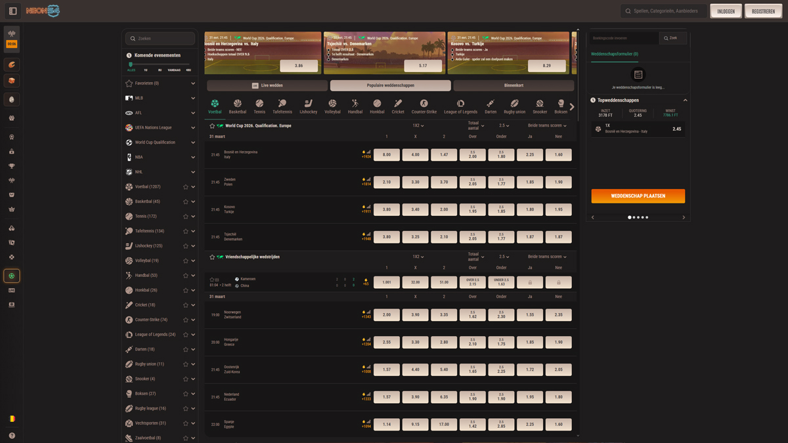Click the League of Legends icon

[x=460, y=104]
